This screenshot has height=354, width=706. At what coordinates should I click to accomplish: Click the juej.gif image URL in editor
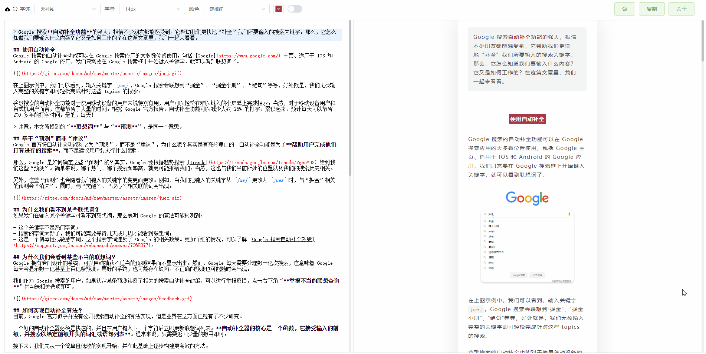tap(102, 74)
